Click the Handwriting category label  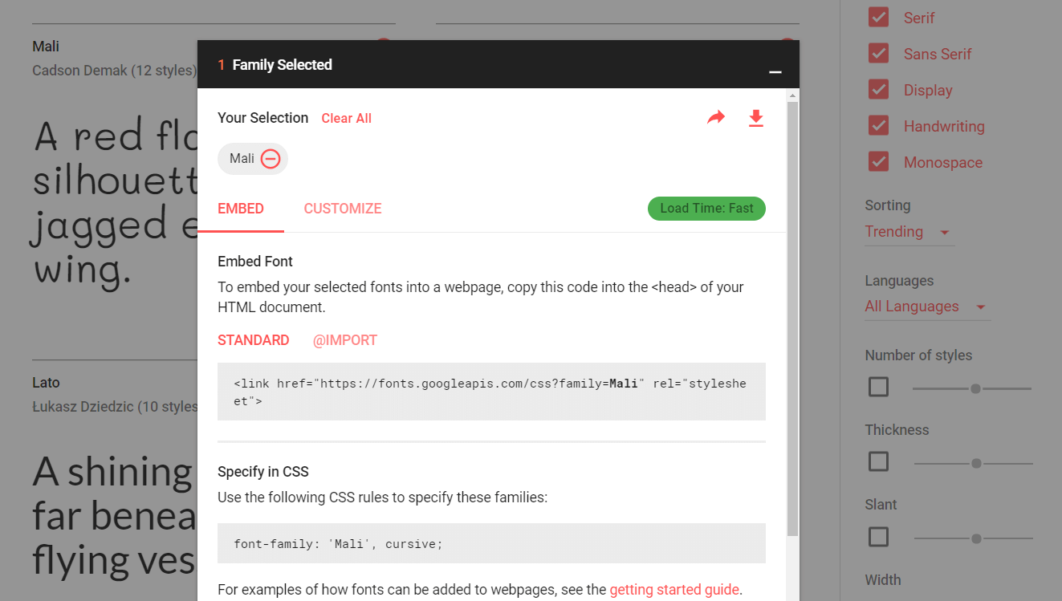pyautogui.click(x=944, y=126)
